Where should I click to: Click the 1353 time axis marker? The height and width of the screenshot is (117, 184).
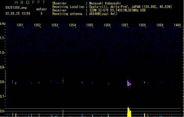55,25
